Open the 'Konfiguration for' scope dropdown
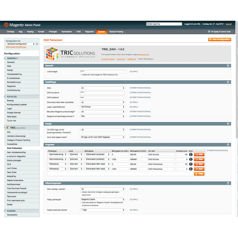The width and height of the screenshot is (238, 238). click(20, 44)
